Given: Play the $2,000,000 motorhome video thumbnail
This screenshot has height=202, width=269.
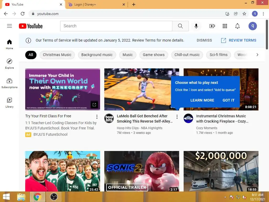Looking at the screenshot, I should [221, 171].
